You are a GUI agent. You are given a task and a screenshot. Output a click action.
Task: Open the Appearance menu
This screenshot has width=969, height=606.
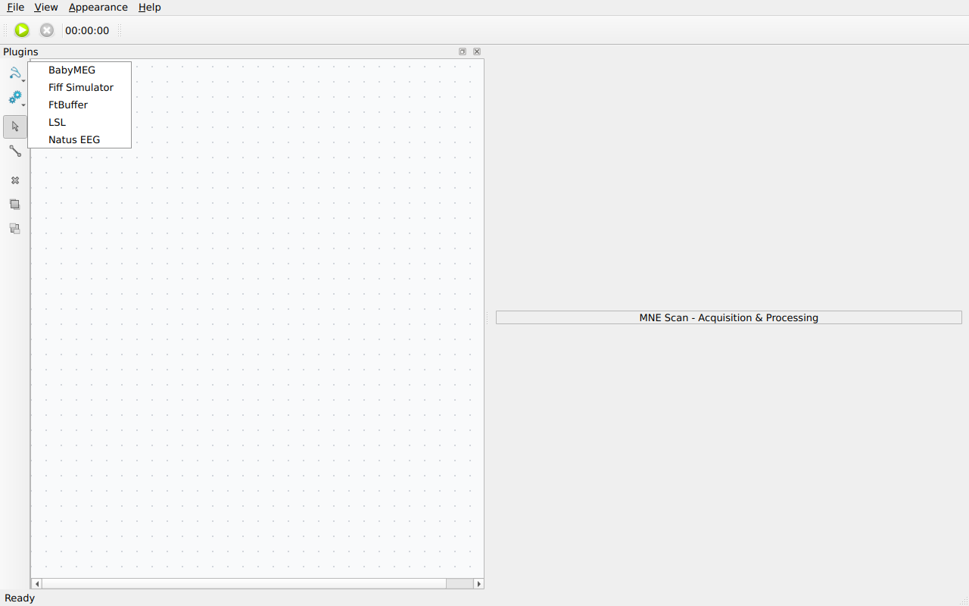[x=98, y=7]
